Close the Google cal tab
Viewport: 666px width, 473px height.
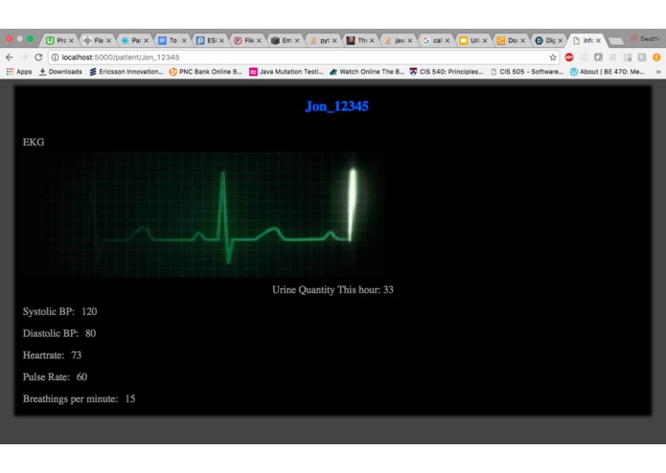click(x=447, y=41)
